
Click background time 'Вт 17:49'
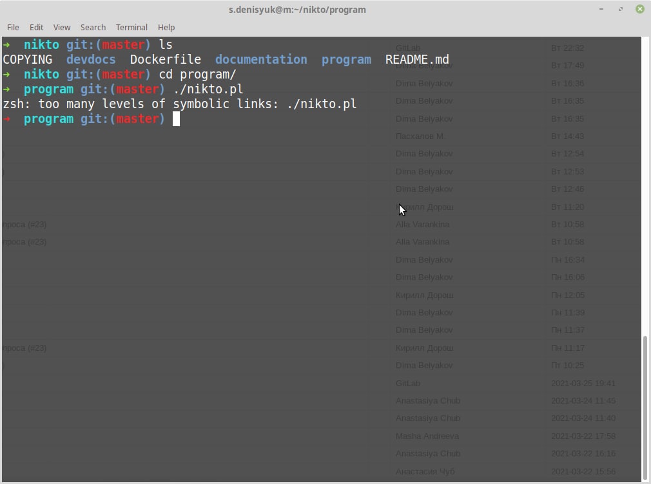pos(567,66)
